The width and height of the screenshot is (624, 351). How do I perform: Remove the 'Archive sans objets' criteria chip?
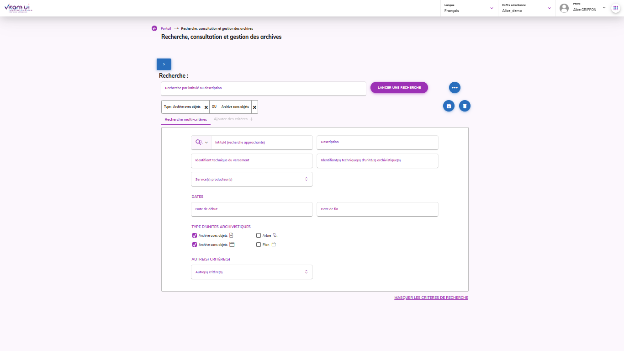(254, 107)
